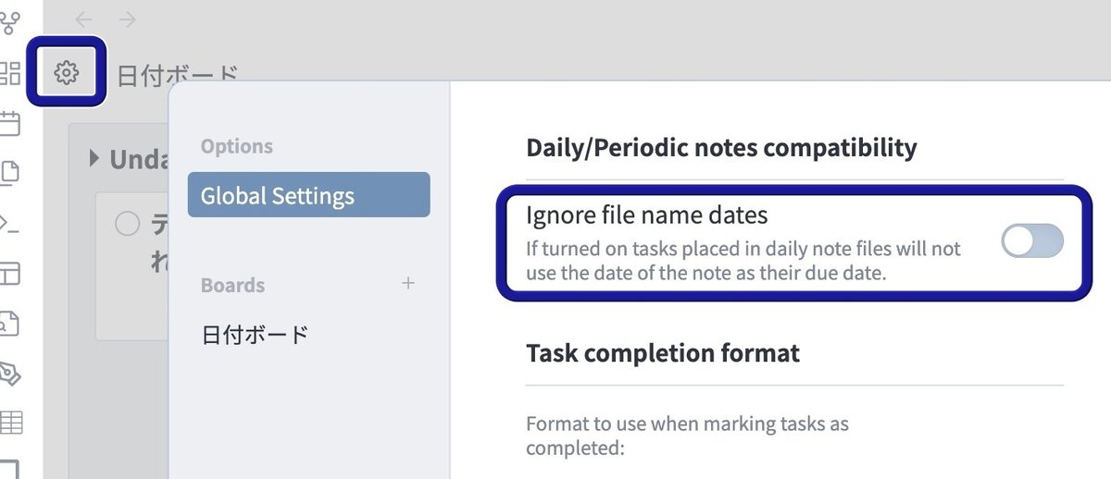Viewport: 1111px width, 479px height.
Task: Collapse the Undated column triangle
Action: [94, 159]
